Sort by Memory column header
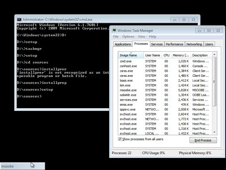 (x=181, y=55)
